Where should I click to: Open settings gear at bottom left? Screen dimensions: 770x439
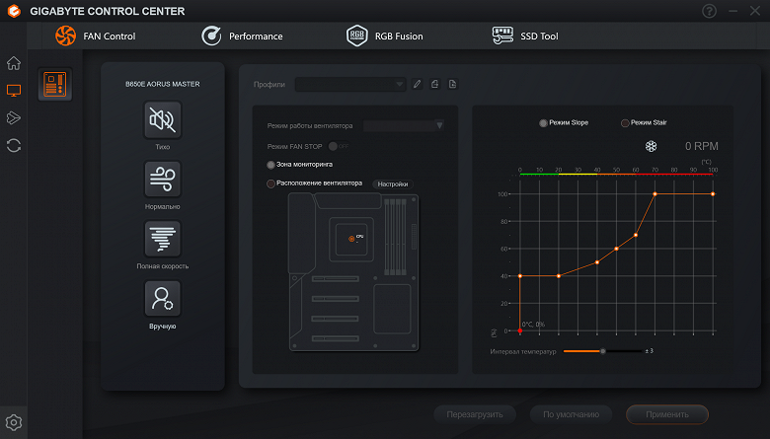click(x=14, y=422)
